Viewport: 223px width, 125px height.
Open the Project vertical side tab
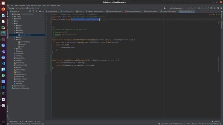click(8, 14)
